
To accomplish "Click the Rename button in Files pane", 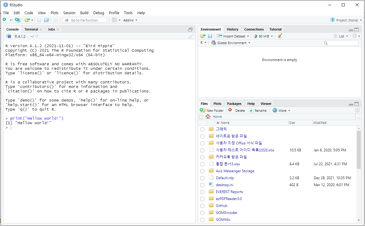I will 258,111.
